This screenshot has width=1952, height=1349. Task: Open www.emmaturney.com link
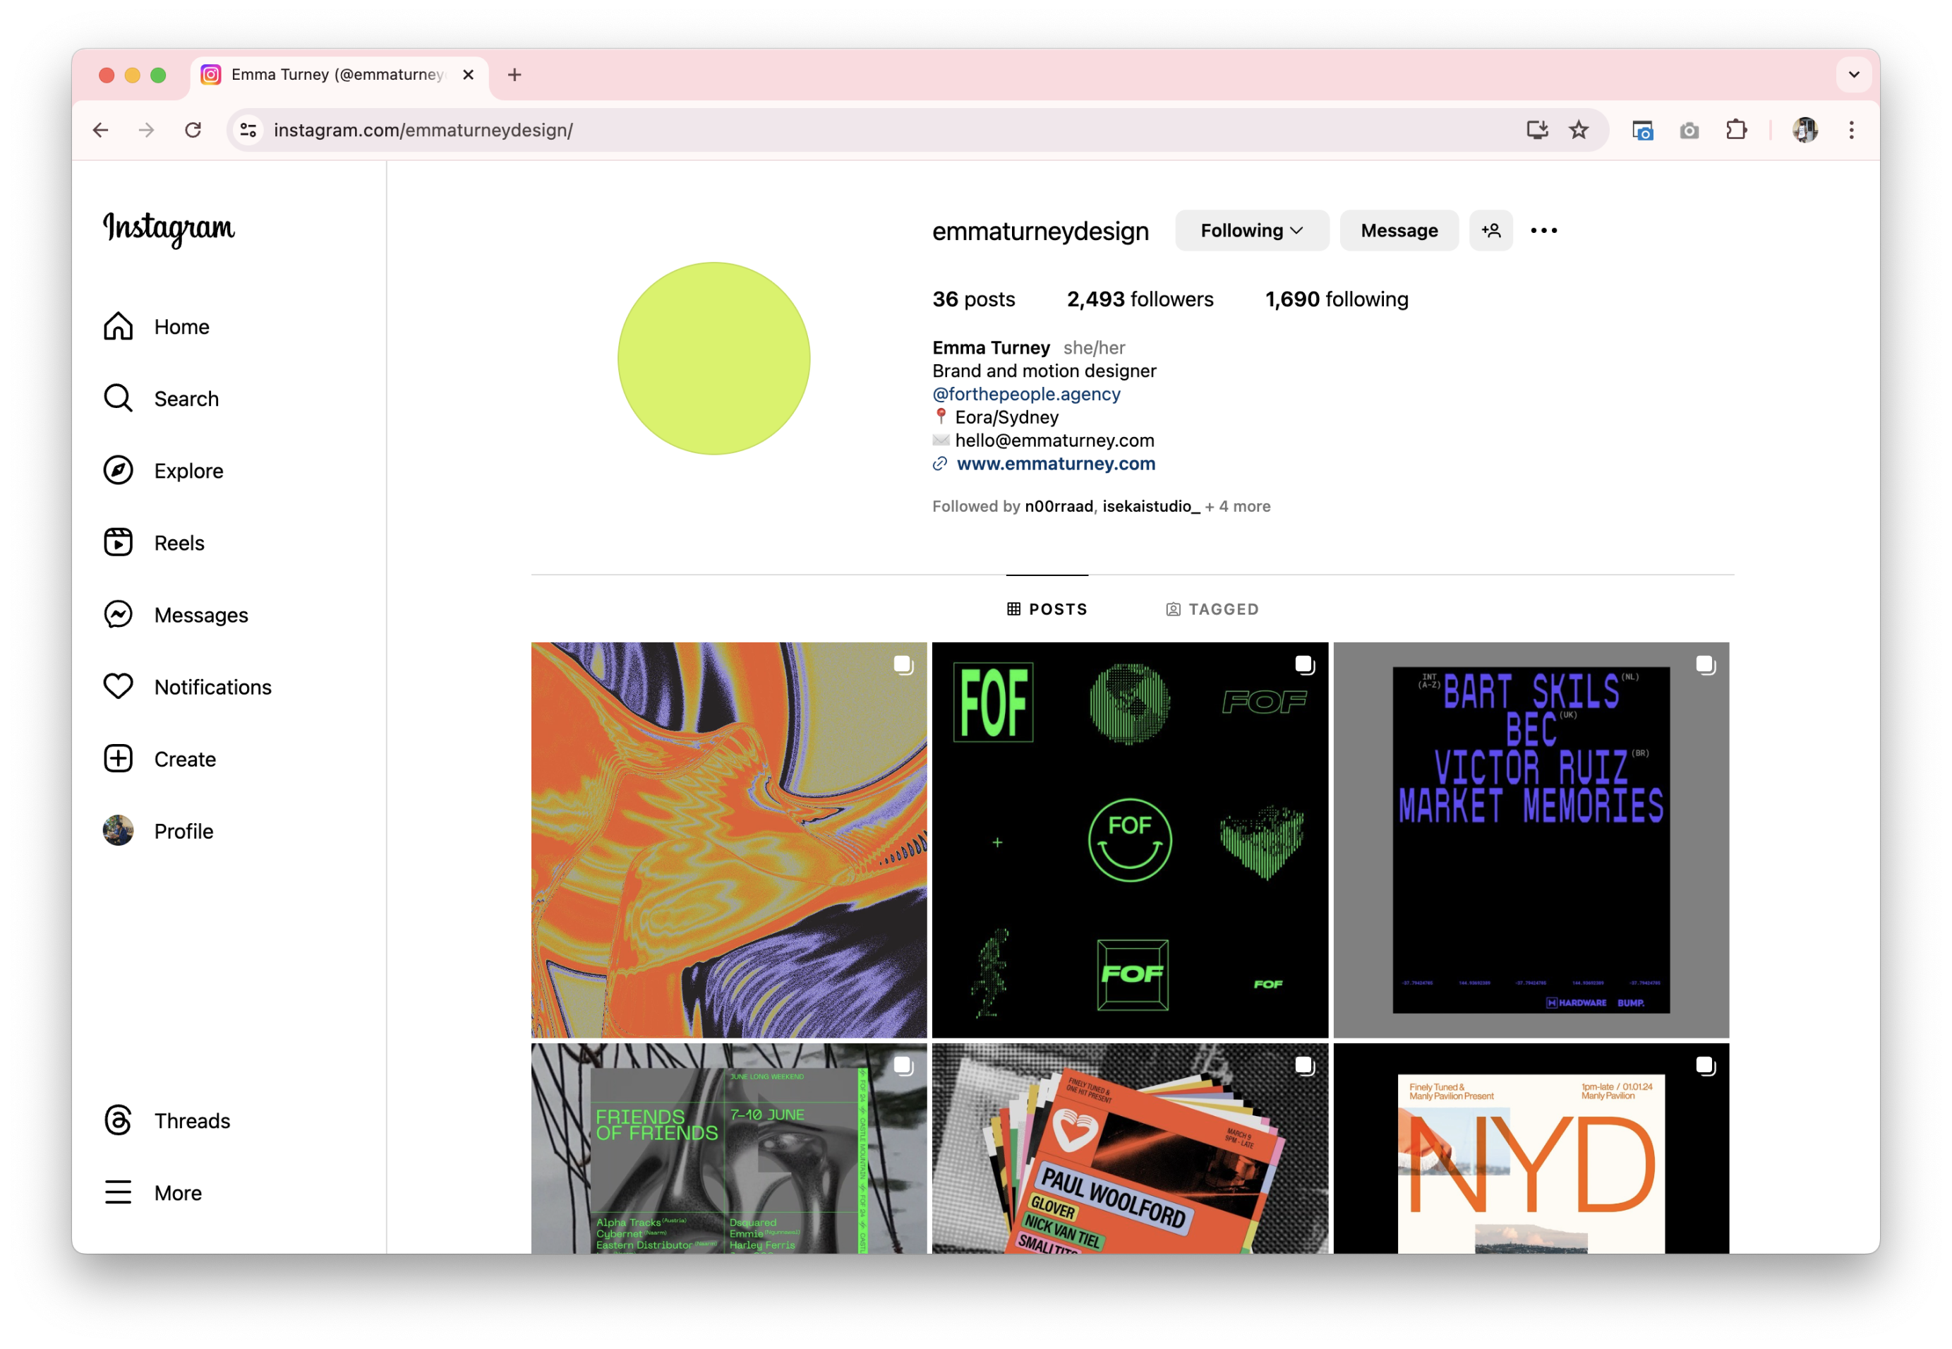1056,463
